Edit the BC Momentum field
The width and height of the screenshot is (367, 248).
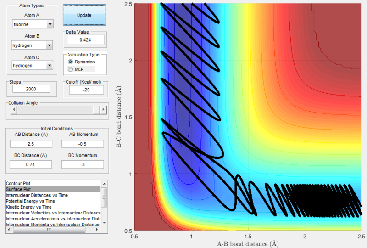(x=83, y=164)
